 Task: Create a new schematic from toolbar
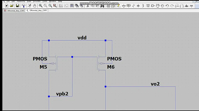[x=7, y=6]
